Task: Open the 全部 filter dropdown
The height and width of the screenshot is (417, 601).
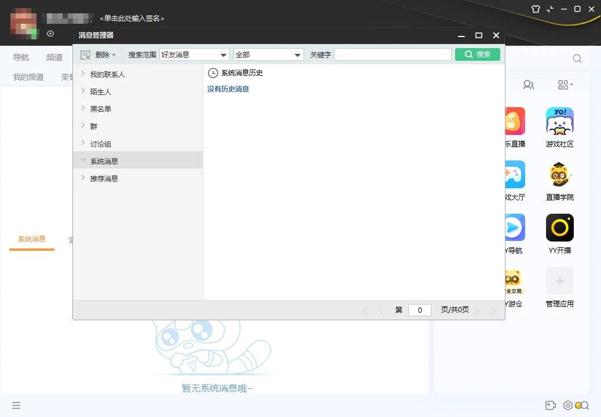Action: (268, 55)
